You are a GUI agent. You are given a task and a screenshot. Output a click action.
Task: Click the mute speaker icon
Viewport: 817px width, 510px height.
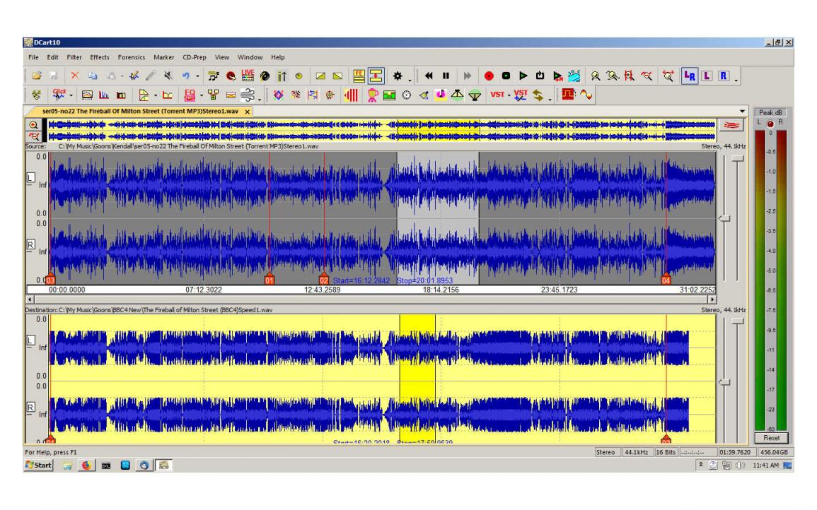(x=168, y=76)
